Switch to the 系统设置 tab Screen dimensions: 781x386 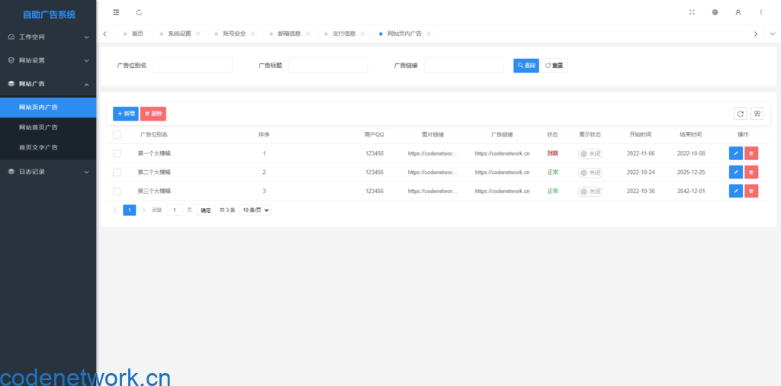tap(179, 34)
